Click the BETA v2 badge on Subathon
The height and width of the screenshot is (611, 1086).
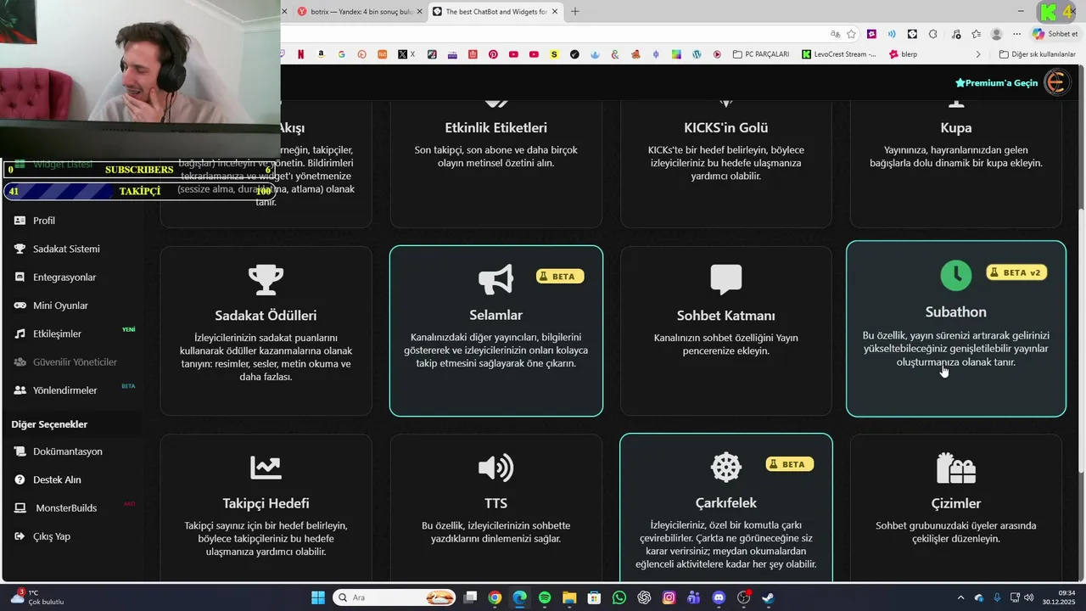[x=1016, y=272]
